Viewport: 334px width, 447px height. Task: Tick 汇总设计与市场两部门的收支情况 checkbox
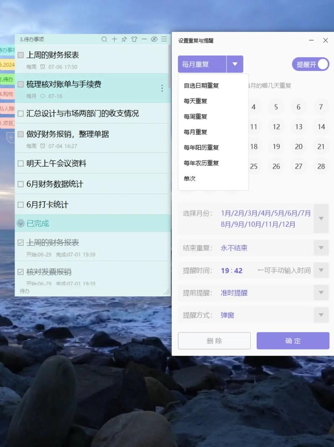20,113
